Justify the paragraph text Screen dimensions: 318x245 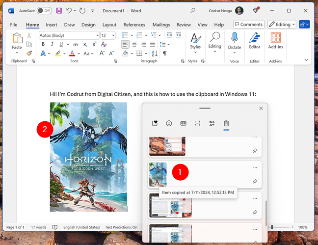[153, 44]
